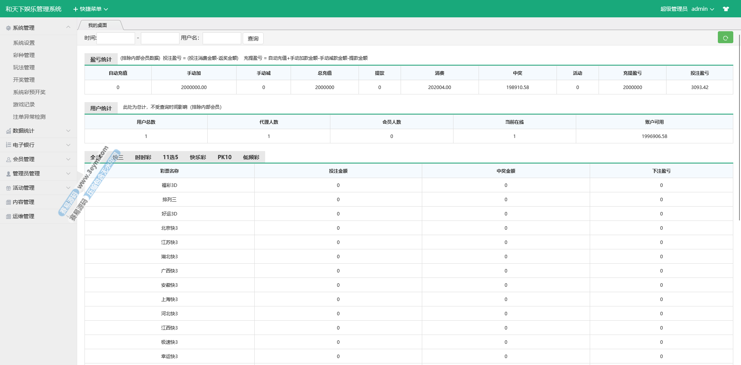The height and width of the screenshot is (365, 741).
Task: Click the system management gear icon
Action: coord(8,28)
